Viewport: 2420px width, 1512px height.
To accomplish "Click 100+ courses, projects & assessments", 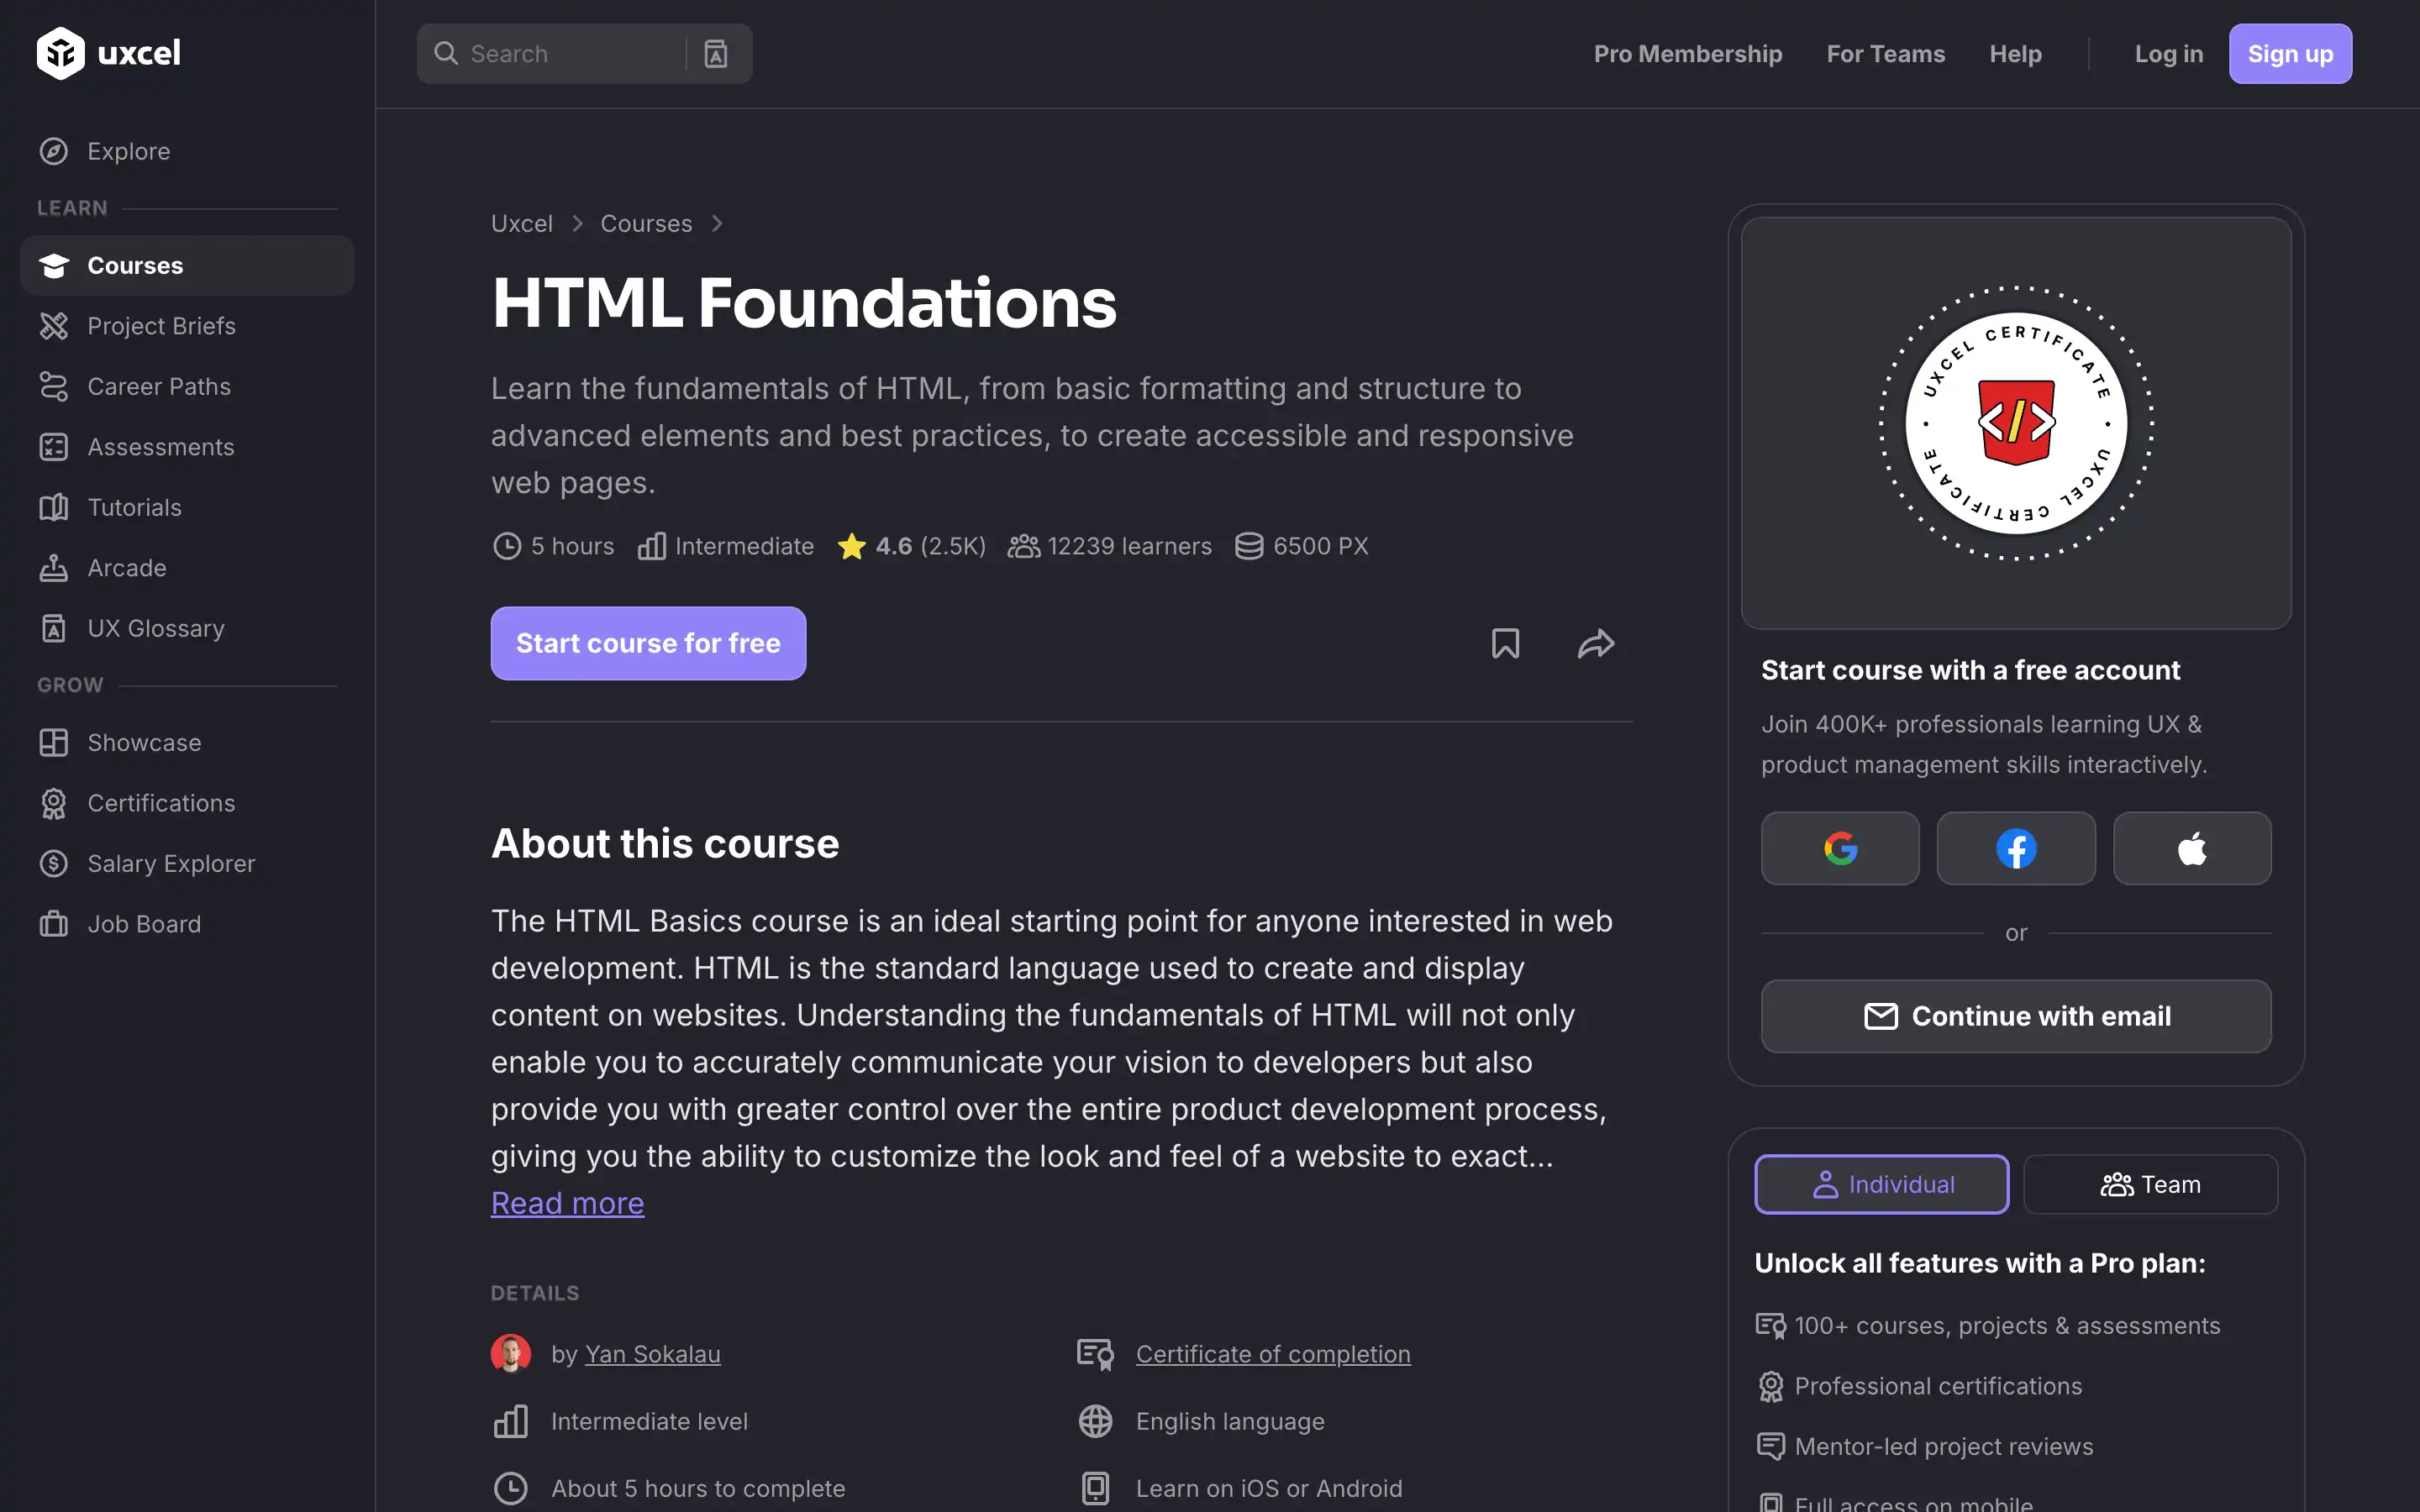I will pos(2007,1325).
